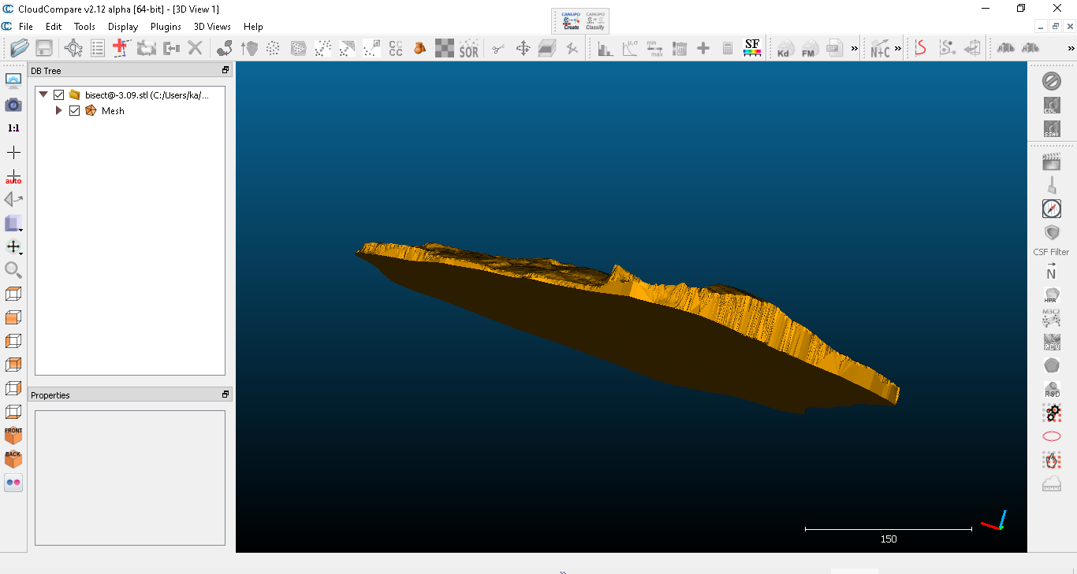1077x574 pixels.
Task: Add scalar field with plus icon
Action: coord(703,49)
